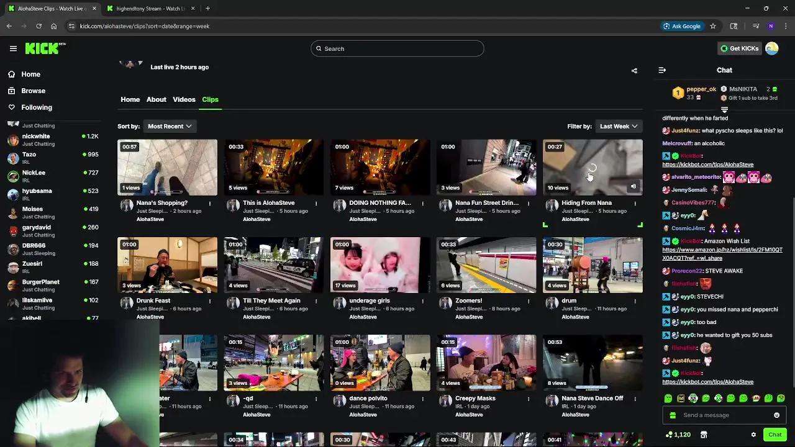The image size is (795, 447).
Task: Expand the gift leaderboard handle
Action: pyautogui.click(x=724, y=110)
